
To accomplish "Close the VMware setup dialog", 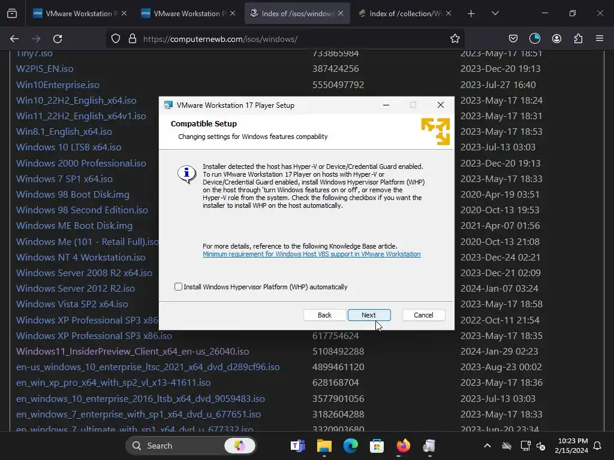I will click(x=441, y=105).
